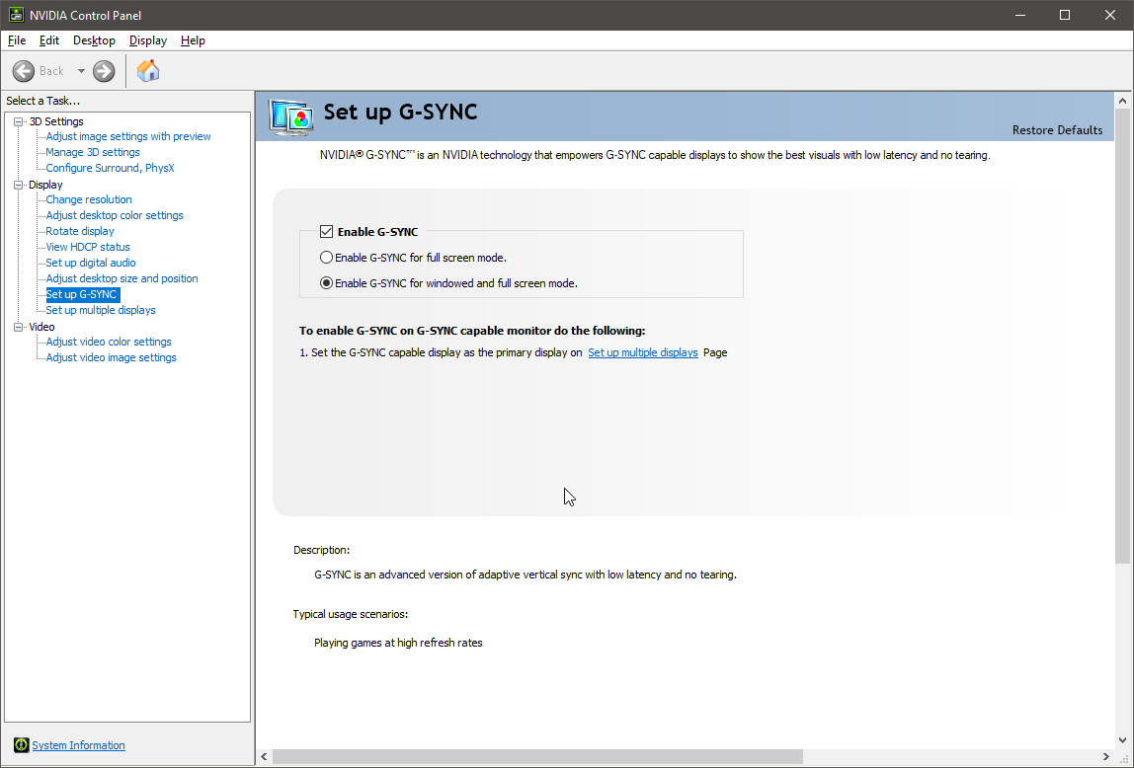
Task: Click the 3D Settings category label
Action: (55, 121)
